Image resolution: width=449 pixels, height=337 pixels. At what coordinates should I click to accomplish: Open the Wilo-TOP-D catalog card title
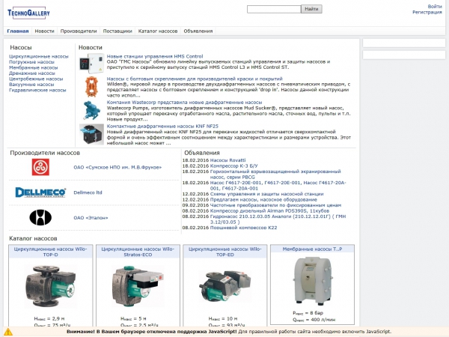(x=50, y=252)
